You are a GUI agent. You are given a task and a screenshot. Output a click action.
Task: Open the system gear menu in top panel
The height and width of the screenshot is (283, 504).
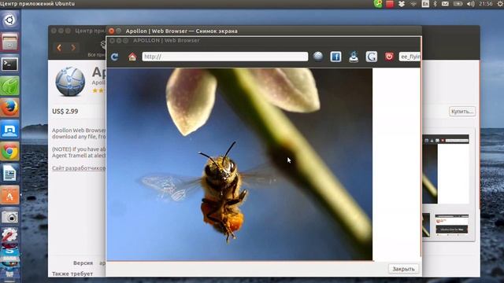pos(500,4)
